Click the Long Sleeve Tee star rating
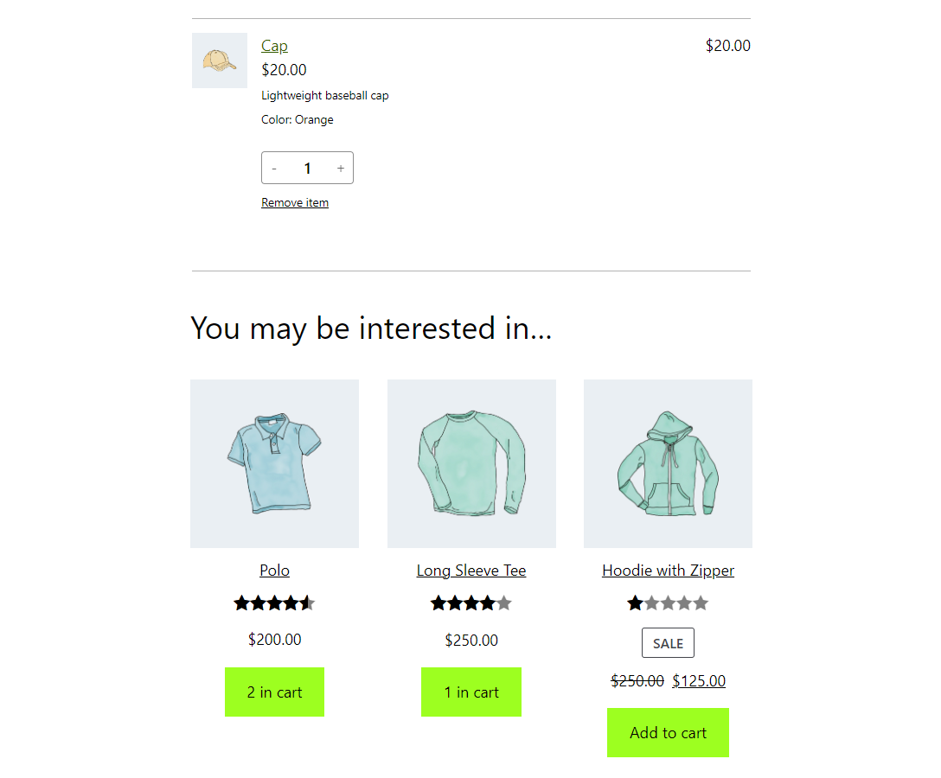This screenshot has width=941, height=778. tap(471, 603)
